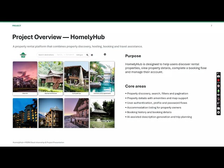Screen dimensions: 224x168
Task: Click the Search destinations field
Action: pyautogui.click(x=46, y=55)
